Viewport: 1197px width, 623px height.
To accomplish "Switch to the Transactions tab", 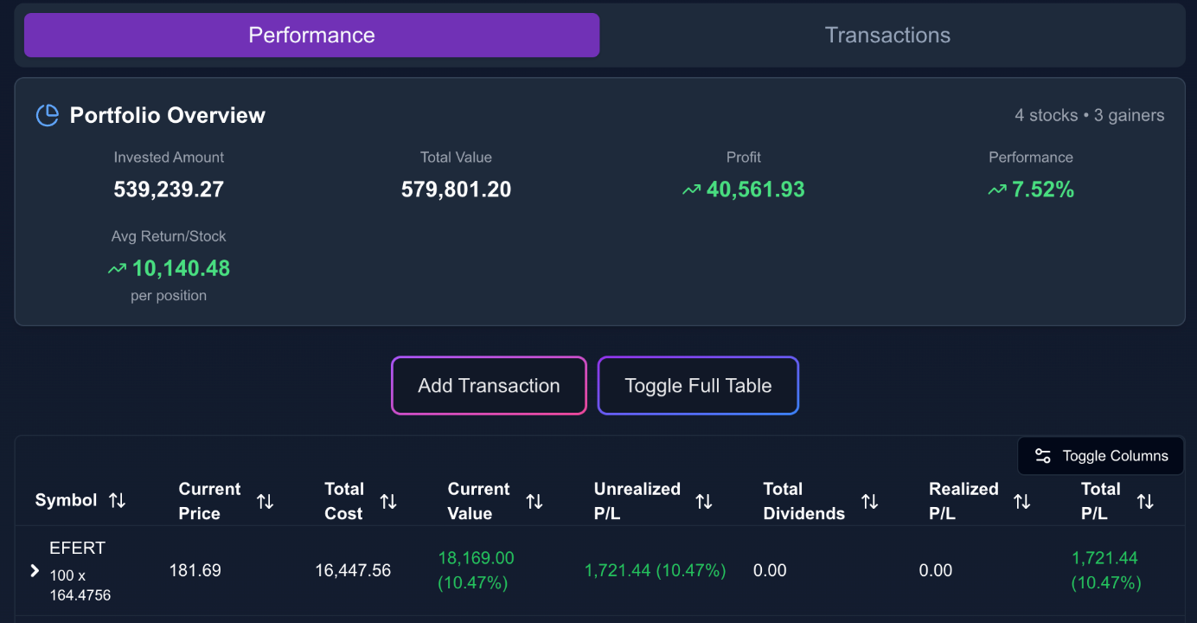I will 887,35.
